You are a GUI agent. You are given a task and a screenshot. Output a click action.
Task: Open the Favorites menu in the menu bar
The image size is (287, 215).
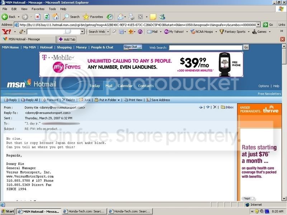coord(38,9)
